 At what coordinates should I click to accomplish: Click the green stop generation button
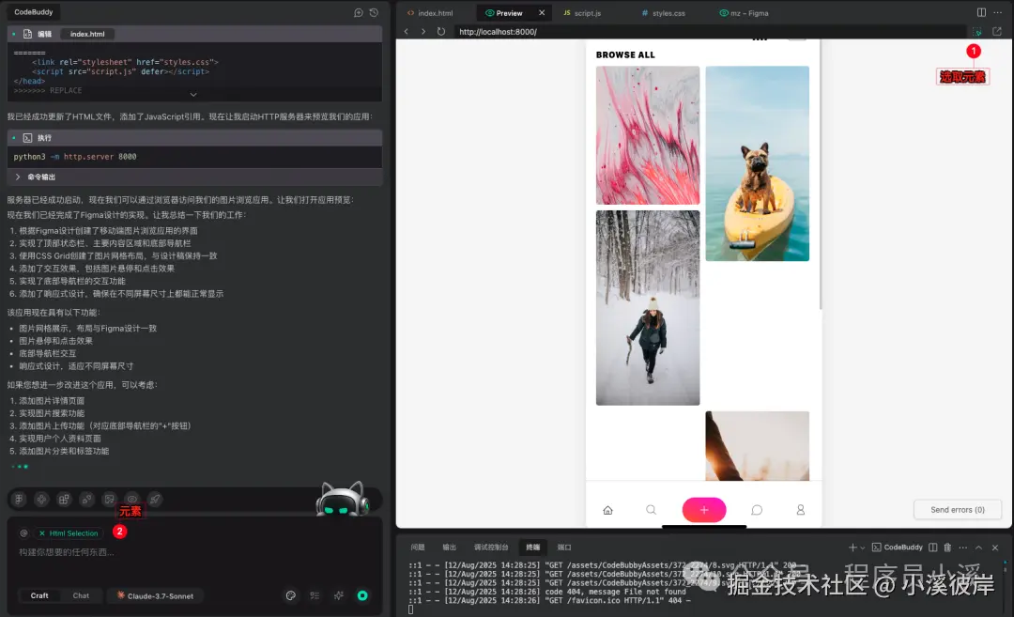click(362, 595)
